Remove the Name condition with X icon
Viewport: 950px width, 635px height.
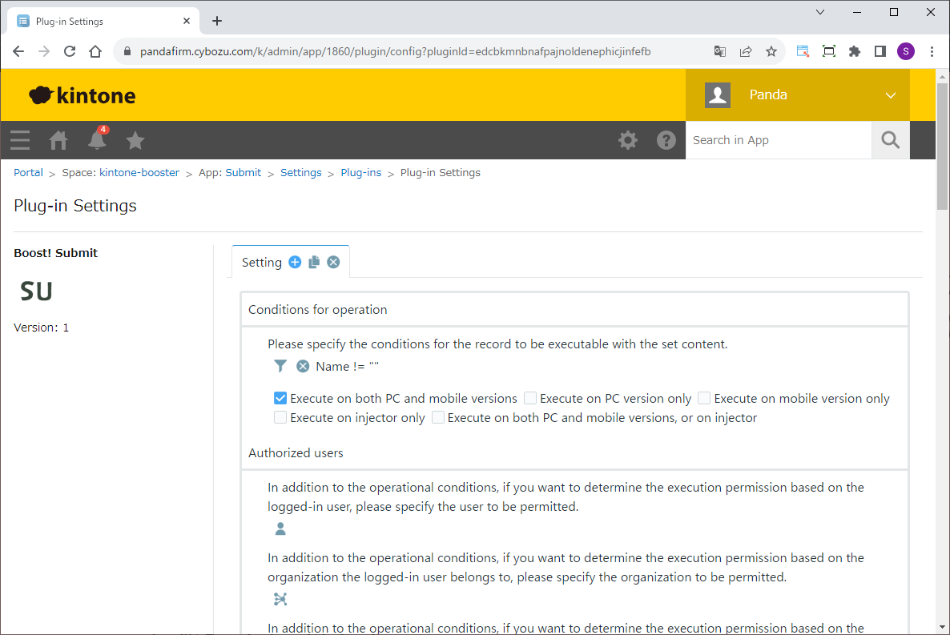(303, 366)
